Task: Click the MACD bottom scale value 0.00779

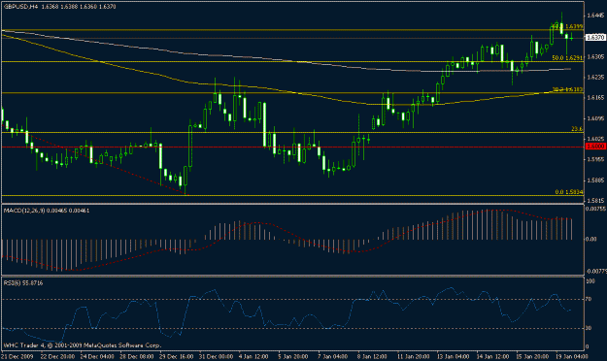Action: pyautogui.click(x=596, y=272)
